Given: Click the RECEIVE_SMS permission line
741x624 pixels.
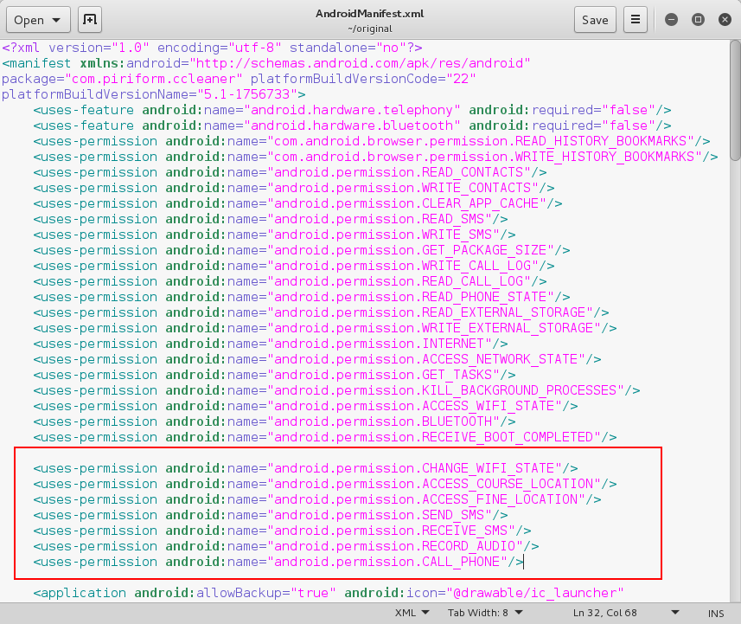Looking at the screenshot, I should point(282,531).
